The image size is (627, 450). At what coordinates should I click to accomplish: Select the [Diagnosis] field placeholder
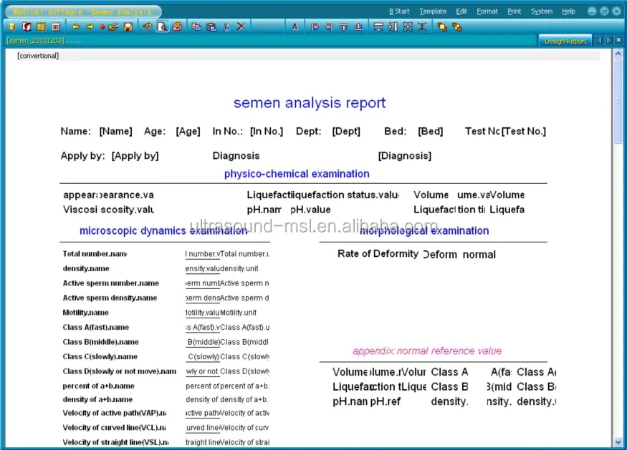click(x=404, y=156)
